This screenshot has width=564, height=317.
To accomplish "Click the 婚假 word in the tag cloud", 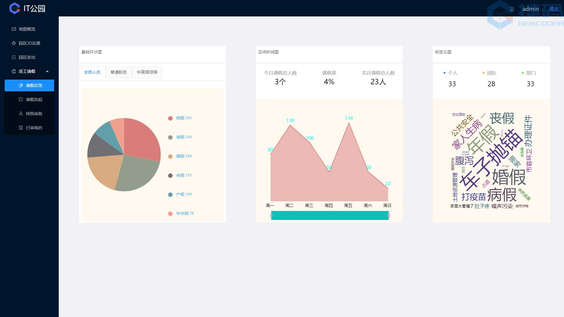I will pyautogui.click(x=509, y=177).
